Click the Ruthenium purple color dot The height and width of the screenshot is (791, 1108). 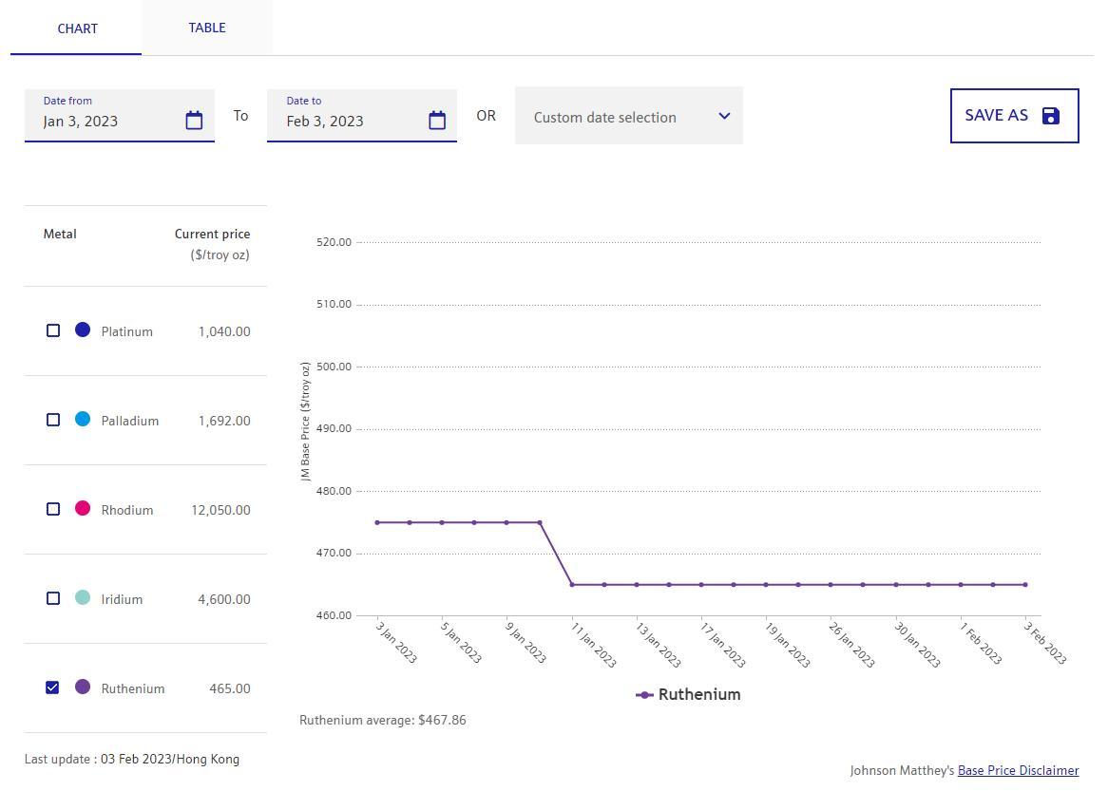click(x=83, y=687)
